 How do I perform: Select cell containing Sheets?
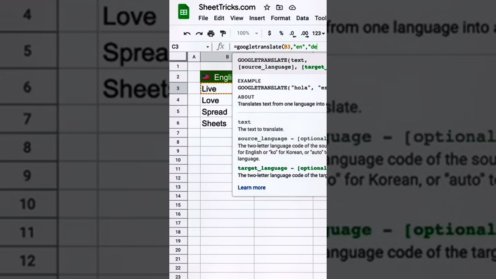pyautogui.click(x=216, y=124)
